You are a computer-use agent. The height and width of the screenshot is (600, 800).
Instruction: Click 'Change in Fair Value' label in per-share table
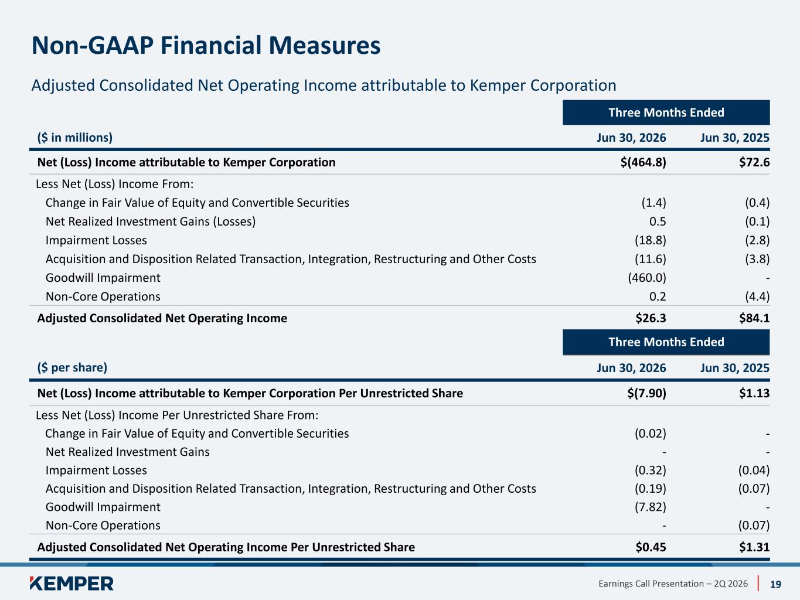point(198,434)
